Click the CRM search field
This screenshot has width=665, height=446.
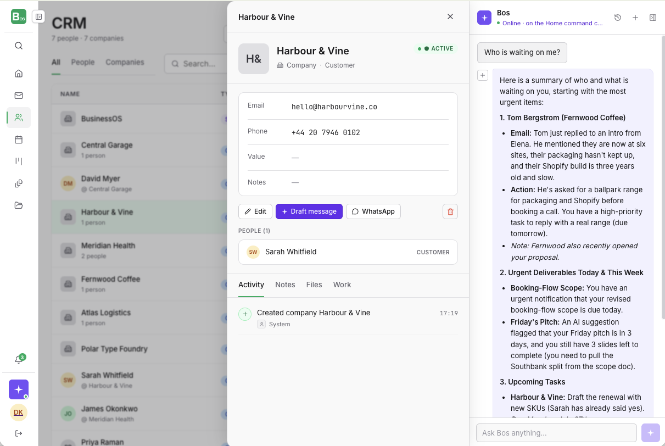click(196, 64)
